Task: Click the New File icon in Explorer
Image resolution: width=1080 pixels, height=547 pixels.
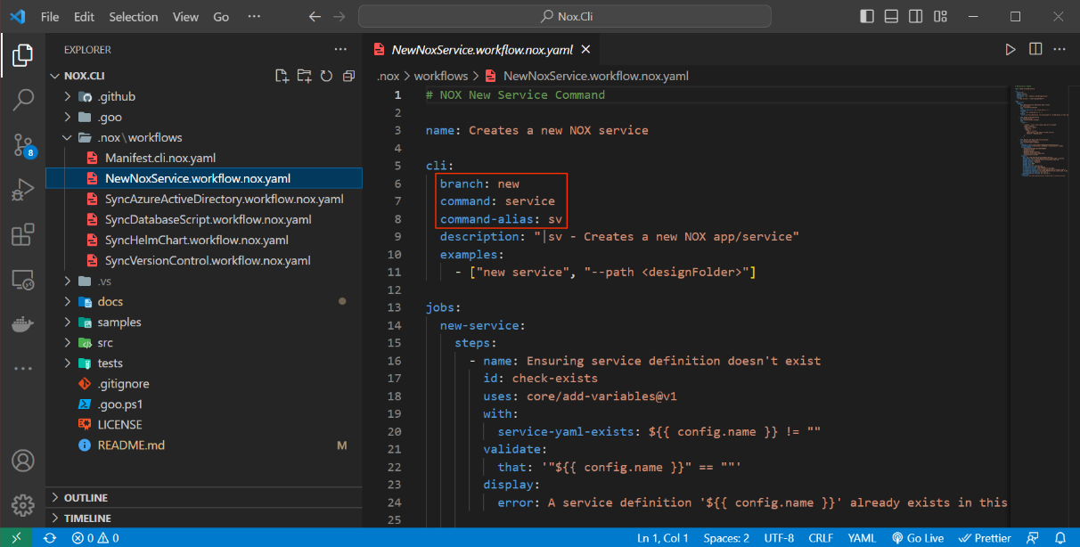Action: click(x=282, y=76)
